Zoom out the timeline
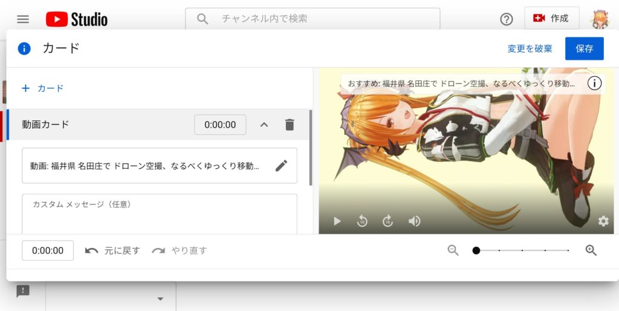 tap(453, 250)
